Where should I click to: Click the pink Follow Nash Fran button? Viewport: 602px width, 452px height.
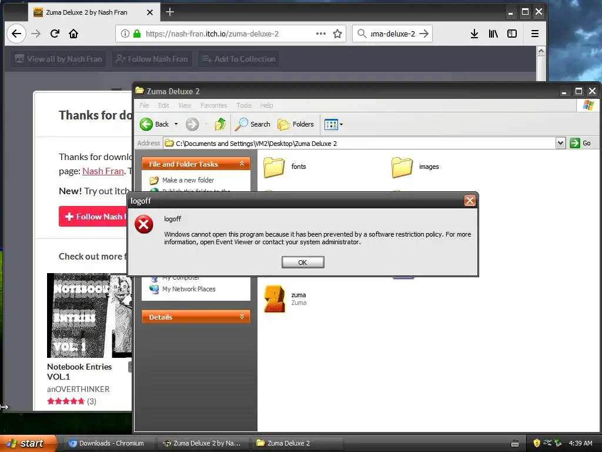click(94, 217)
